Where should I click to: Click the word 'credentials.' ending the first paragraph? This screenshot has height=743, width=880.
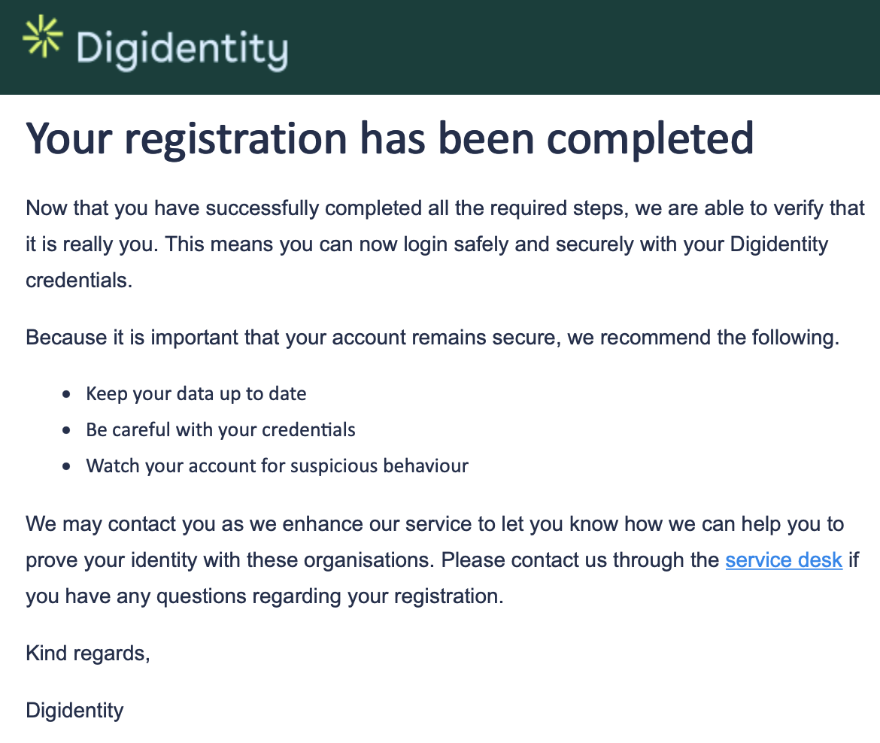tap(79, 280)
